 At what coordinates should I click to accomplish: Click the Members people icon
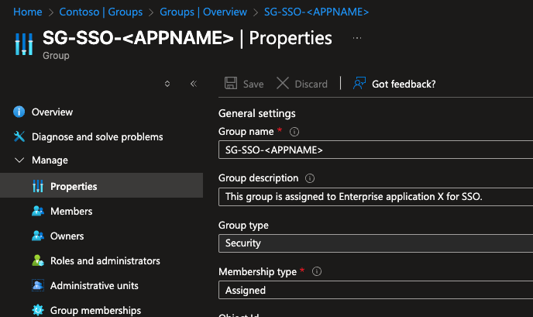[37, 212]
